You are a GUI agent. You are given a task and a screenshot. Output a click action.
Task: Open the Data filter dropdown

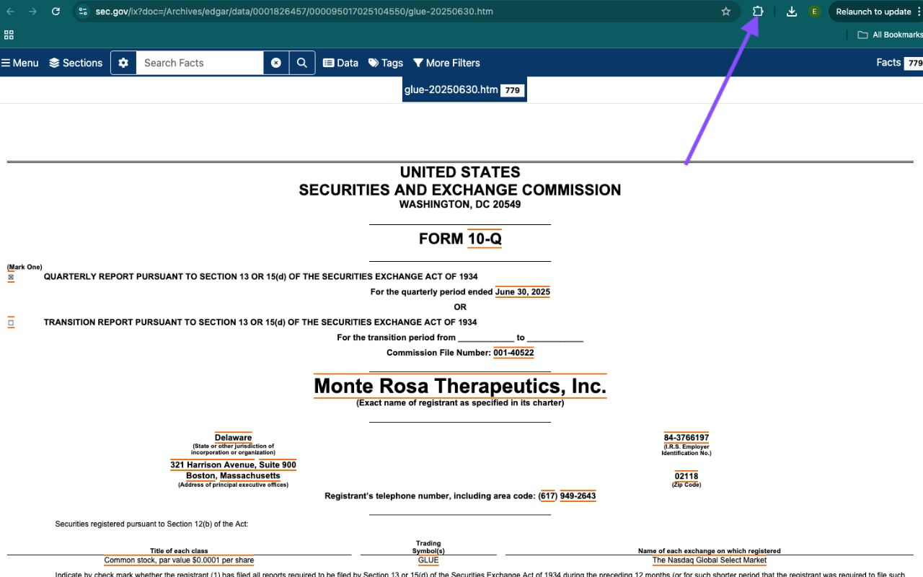coord(340,63)
